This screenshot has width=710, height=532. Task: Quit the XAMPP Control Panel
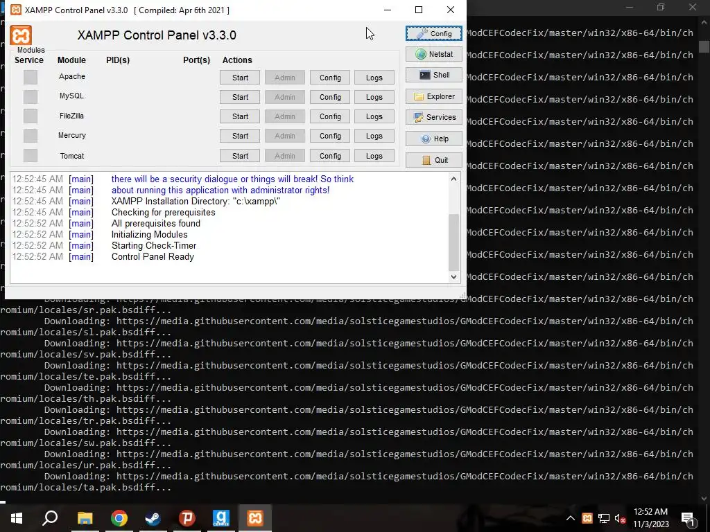434,160
